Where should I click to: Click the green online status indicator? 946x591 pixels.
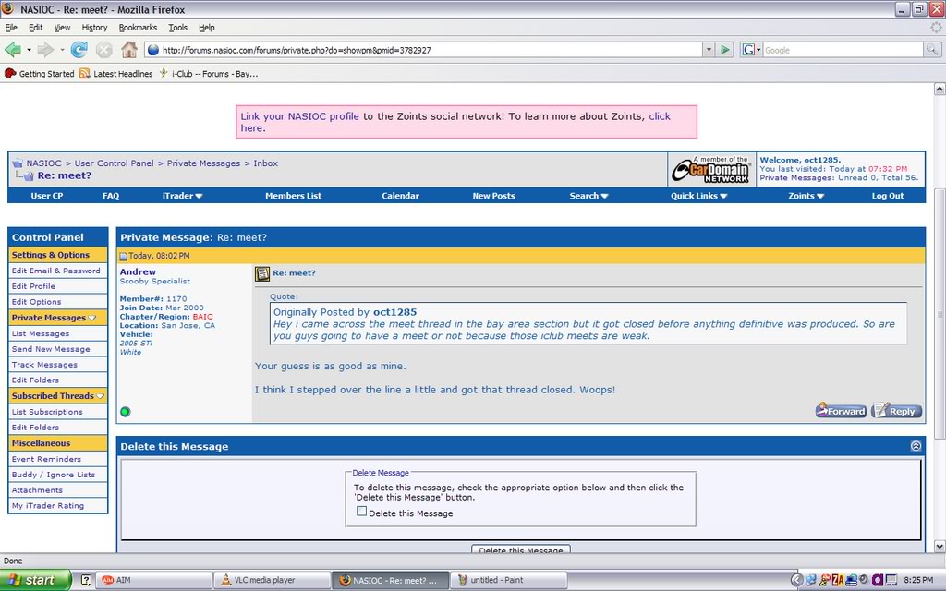pos(125,412)
